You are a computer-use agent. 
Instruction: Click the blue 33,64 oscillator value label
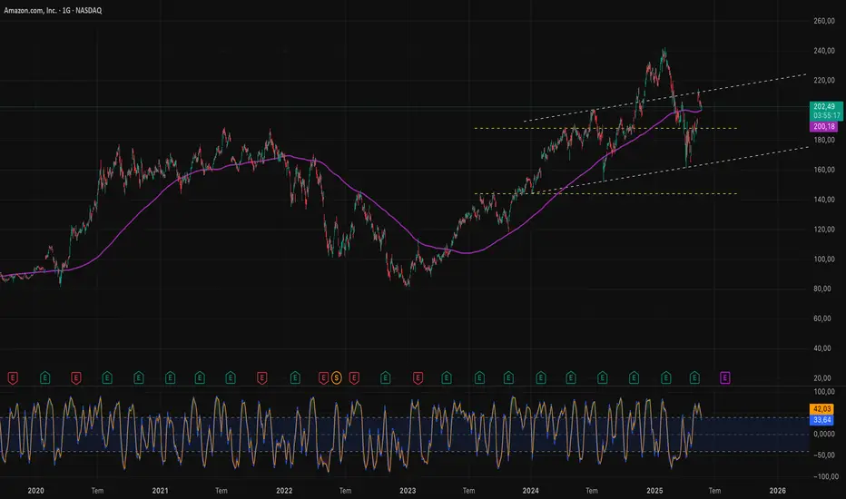820,420
